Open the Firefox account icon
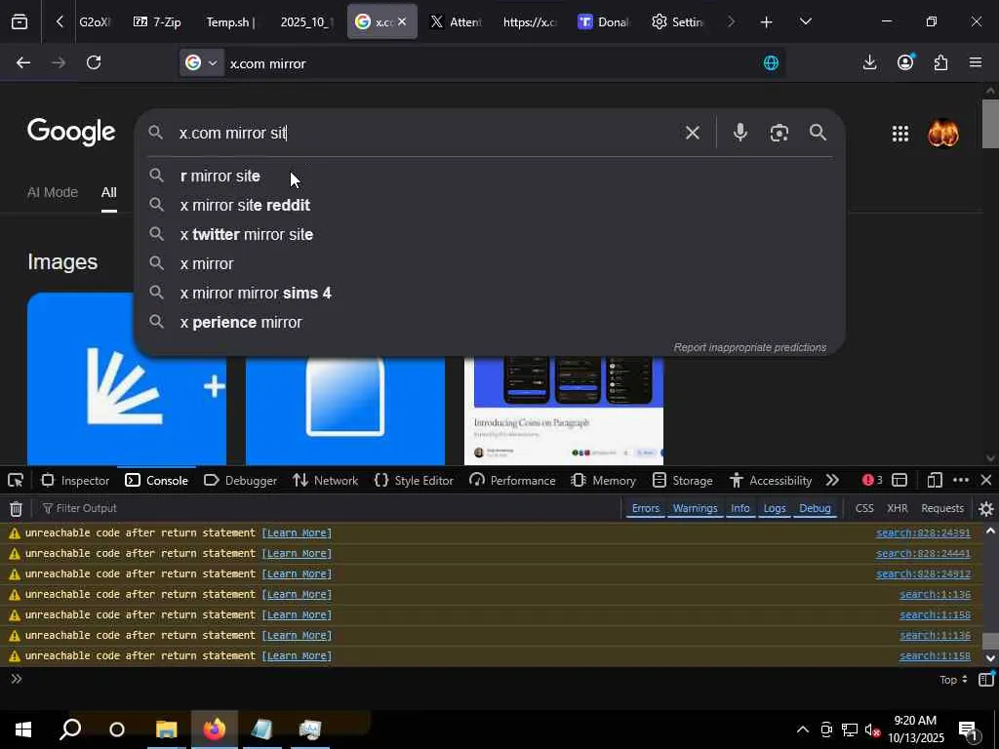This screenshot has width=999, height=749. [905, 62]
